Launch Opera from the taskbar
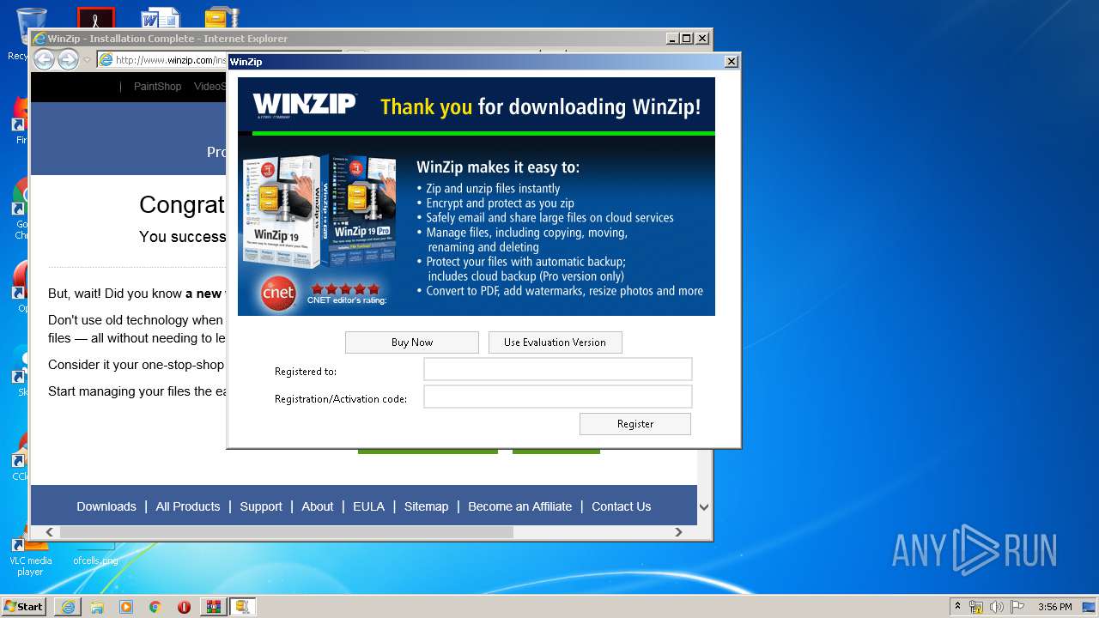 184,607
